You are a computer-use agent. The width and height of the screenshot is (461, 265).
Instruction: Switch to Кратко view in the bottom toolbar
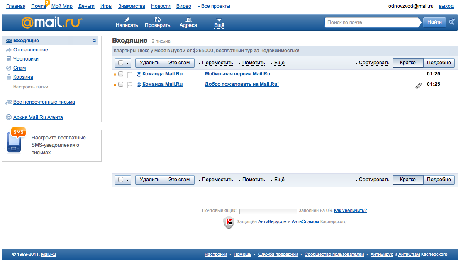pyautogui.click(x=408, y=180)
